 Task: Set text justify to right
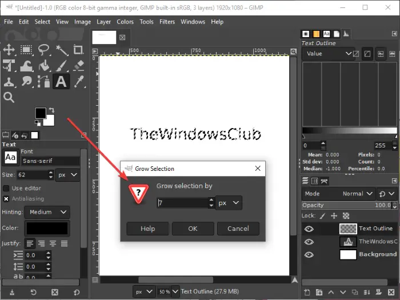point(41,243)
